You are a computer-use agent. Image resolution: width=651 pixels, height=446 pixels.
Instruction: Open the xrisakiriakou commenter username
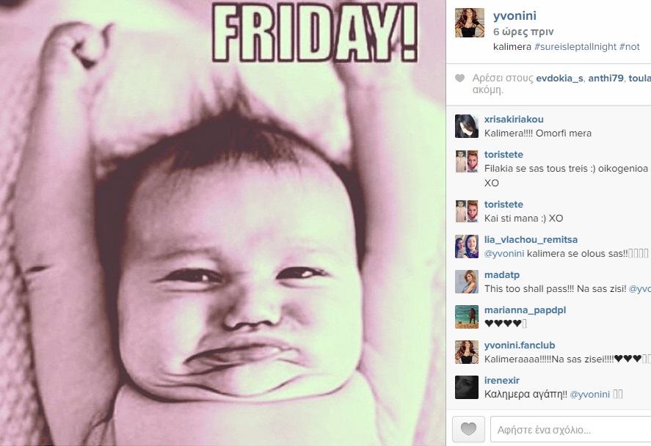(514, 119)
